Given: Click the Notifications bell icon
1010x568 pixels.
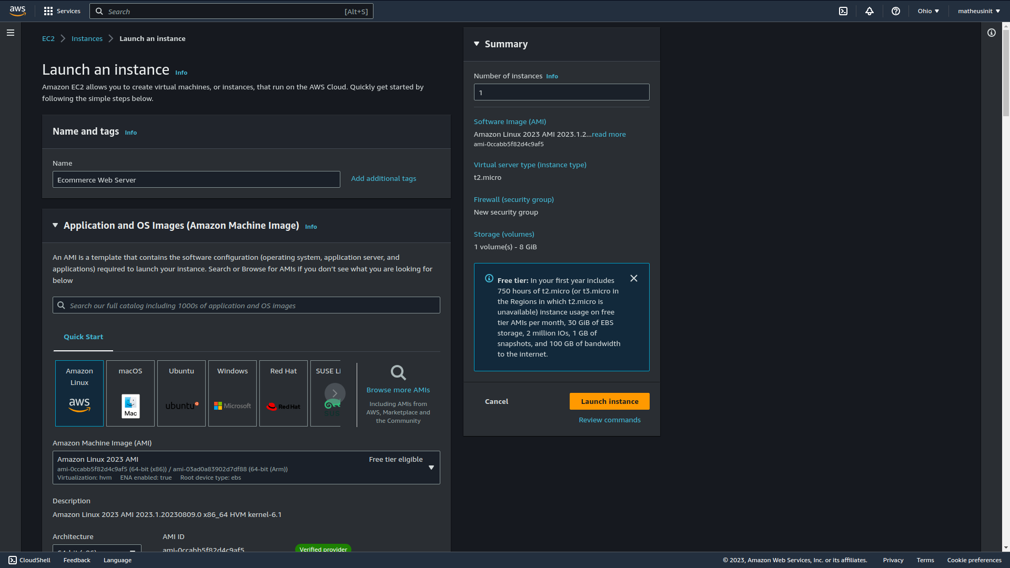Looking at the screenshot, I should (869, 11).
